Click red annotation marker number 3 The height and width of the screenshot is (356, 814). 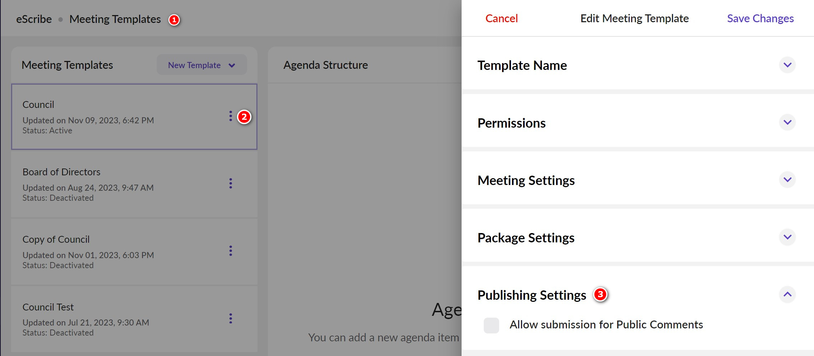coord(600,295)
